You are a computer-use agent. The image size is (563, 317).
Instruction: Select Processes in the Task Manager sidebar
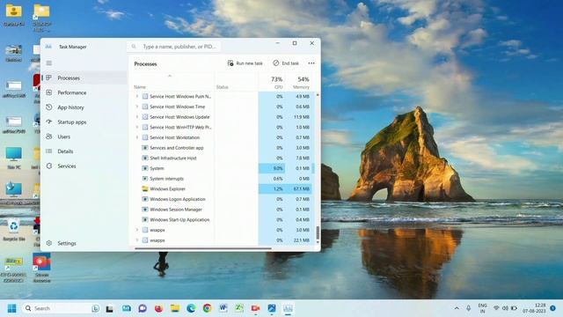84,78
